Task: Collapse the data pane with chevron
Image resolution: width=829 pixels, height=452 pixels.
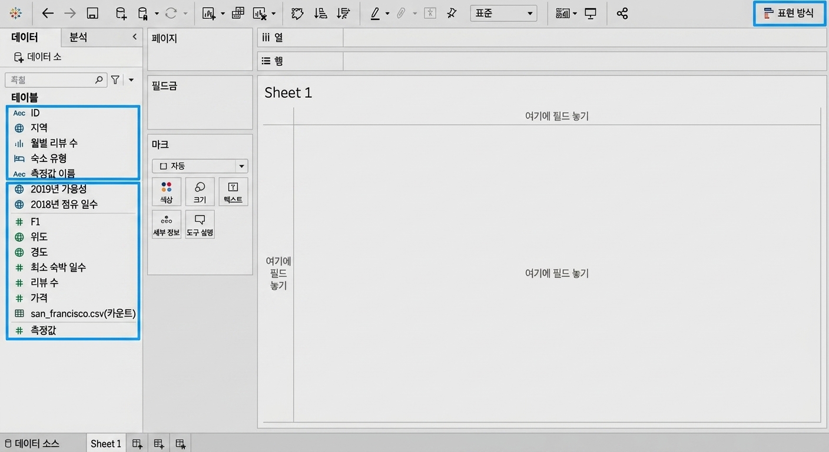Action: tap(134, 37)
